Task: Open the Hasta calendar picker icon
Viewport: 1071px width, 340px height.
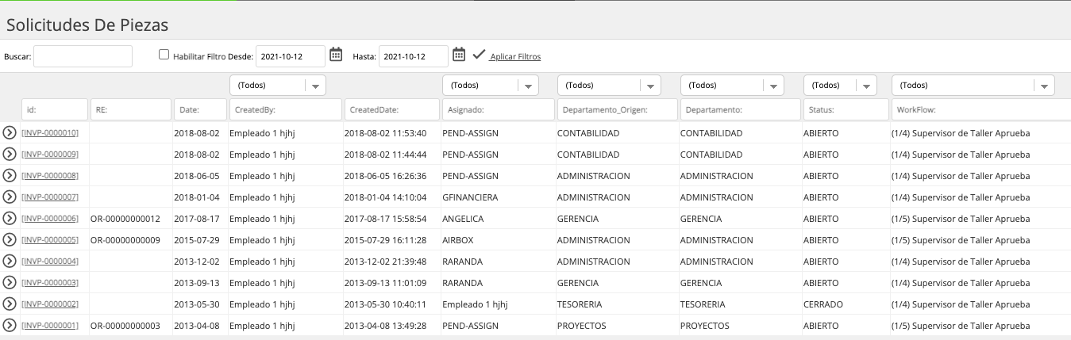Action: point(459,55)
